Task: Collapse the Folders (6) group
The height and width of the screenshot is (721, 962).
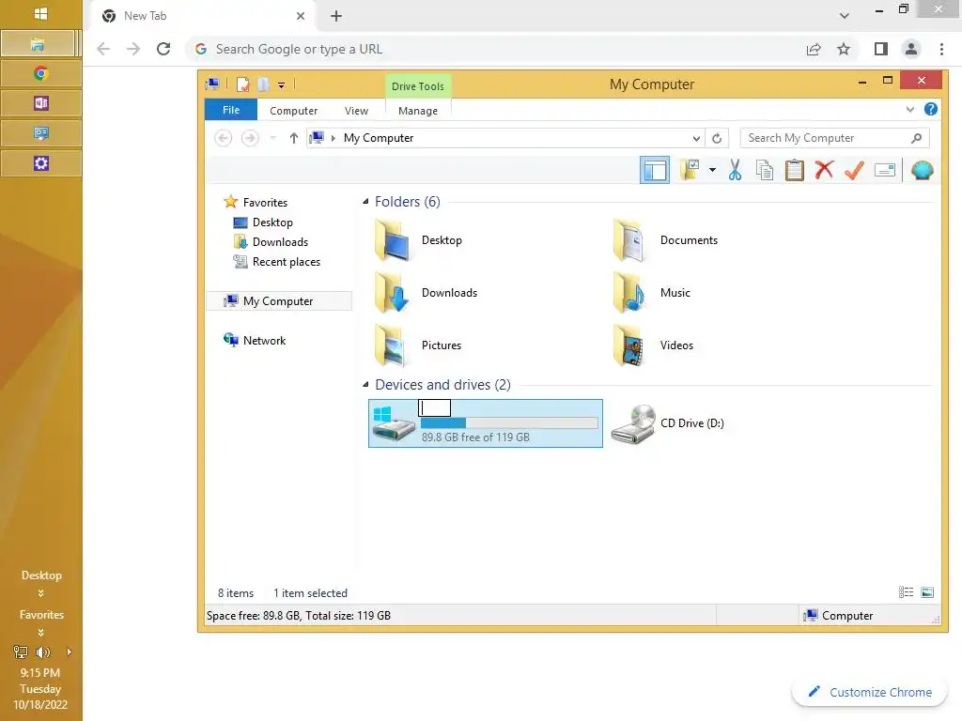Action: coord(365,201)
